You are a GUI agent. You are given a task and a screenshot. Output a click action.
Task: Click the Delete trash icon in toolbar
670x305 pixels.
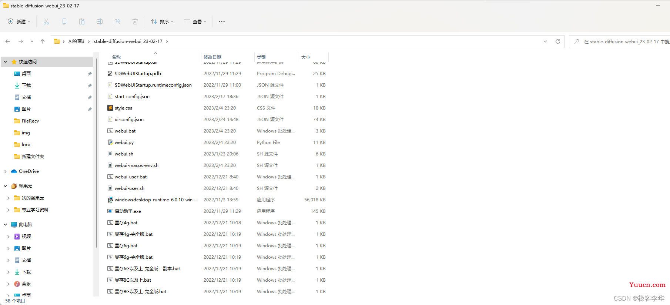pyautogui.click(x=135, y=21)
